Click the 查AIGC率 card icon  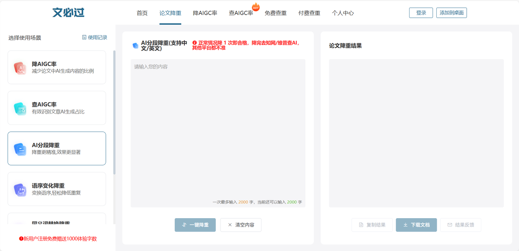[x=20, y=108]
